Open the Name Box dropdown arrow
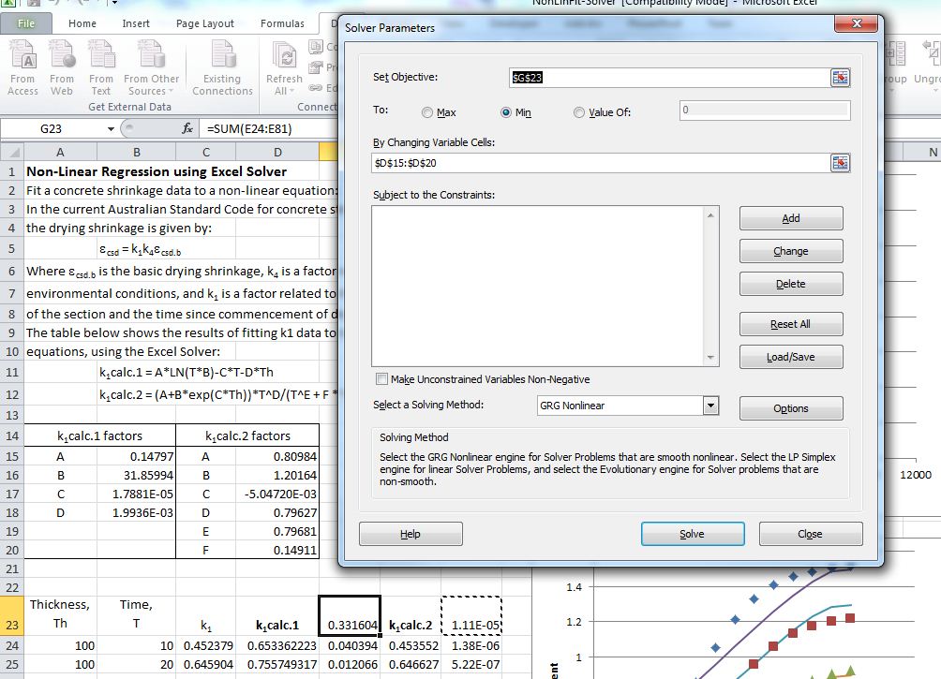 tap(112, 128)
